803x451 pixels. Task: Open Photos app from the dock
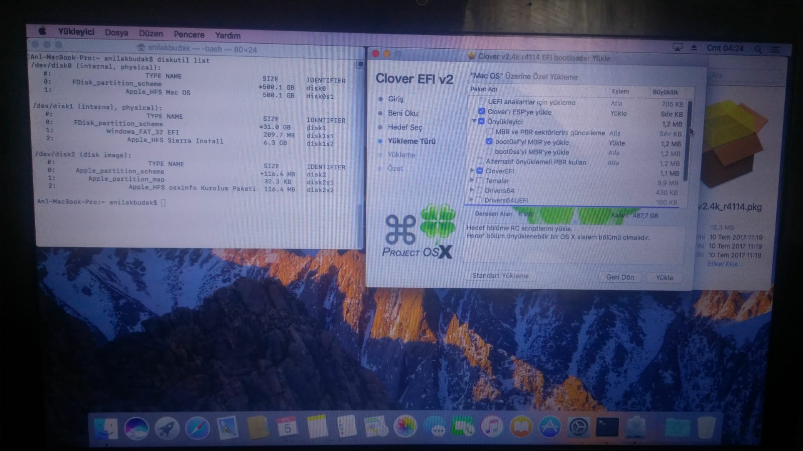[x=405, y=427]
